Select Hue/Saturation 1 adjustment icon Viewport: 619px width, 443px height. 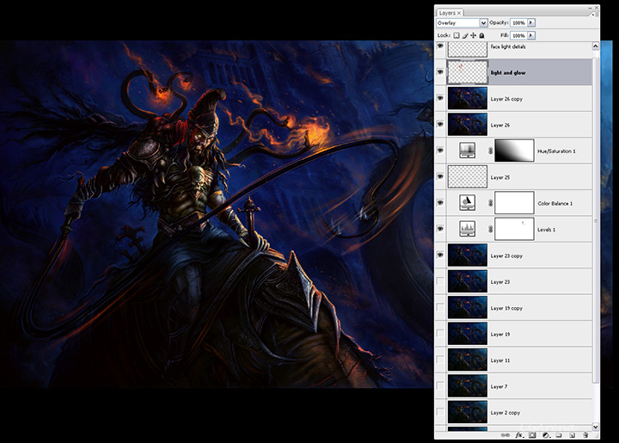(x=467, y=151)
